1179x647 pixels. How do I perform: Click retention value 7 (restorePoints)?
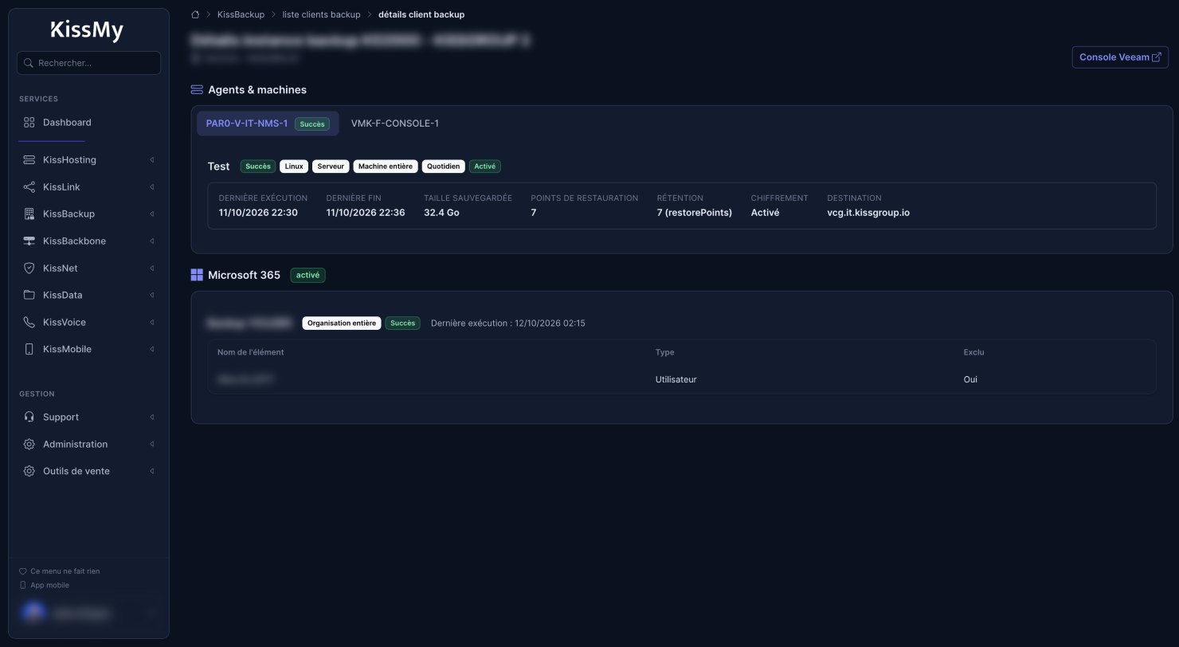[x=695, y=213]
